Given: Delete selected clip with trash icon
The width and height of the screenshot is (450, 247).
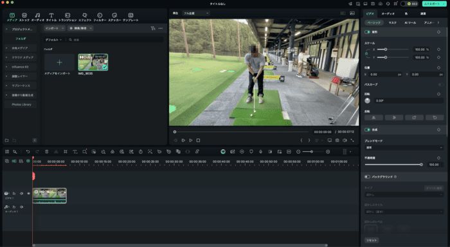Looking at the screenshot, I should click(x=47, y=152).
